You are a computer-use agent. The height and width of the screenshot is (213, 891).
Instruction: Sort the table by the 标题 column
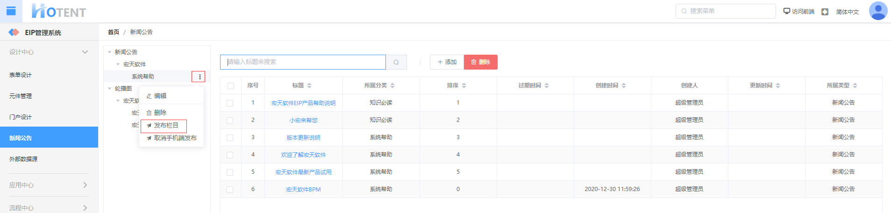point(309,85)
